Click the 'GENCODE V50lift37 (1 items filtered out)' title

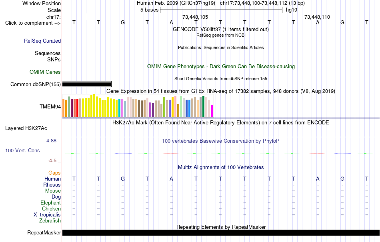coord(221,29)
